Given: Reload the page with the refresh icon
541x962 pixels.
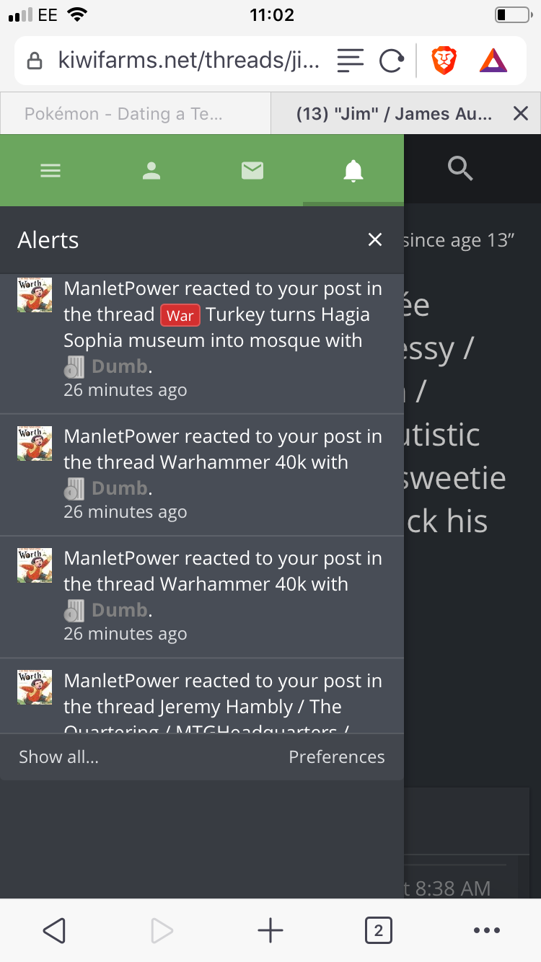Looking at the screenshot, I should pos(391,61).
